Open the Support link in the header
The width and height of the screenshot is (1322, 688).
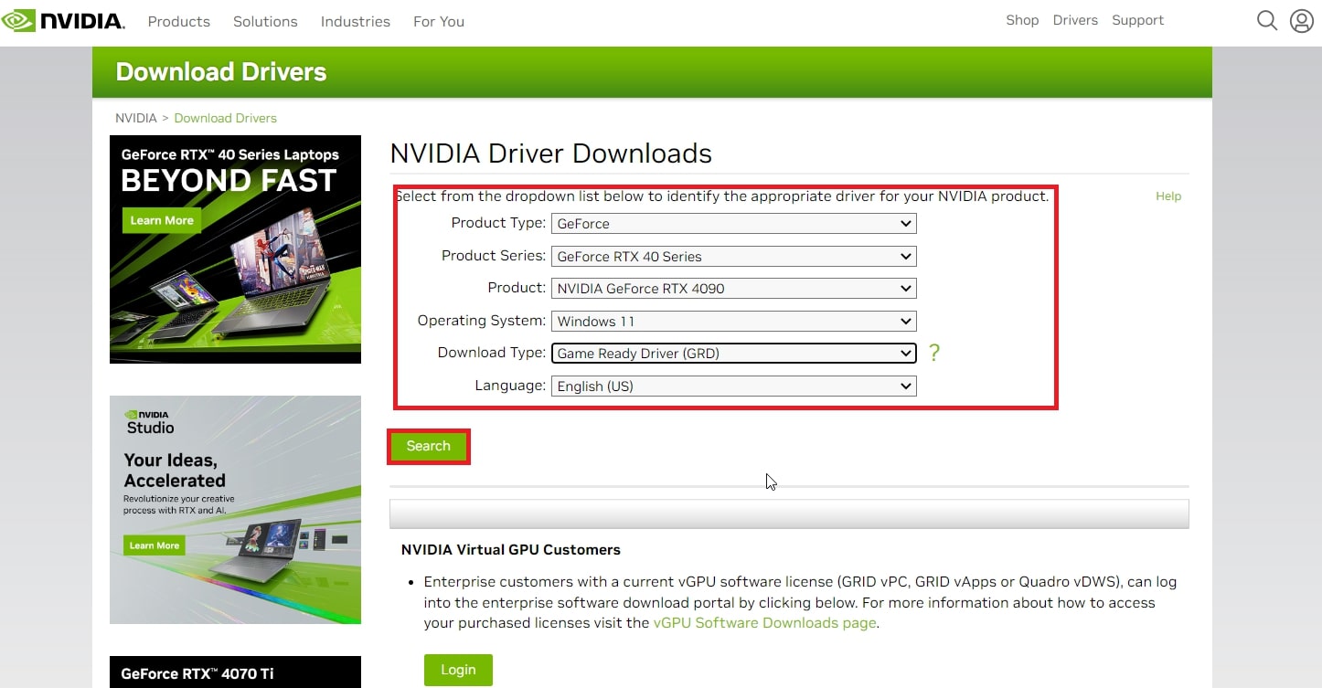(1138, 20)
